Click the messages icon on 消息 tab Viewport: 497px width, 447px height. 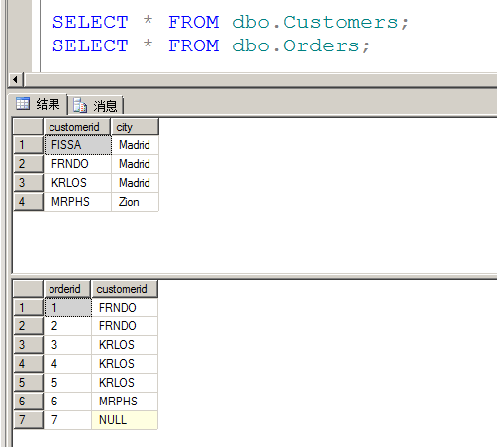click(x=80, y=105)
